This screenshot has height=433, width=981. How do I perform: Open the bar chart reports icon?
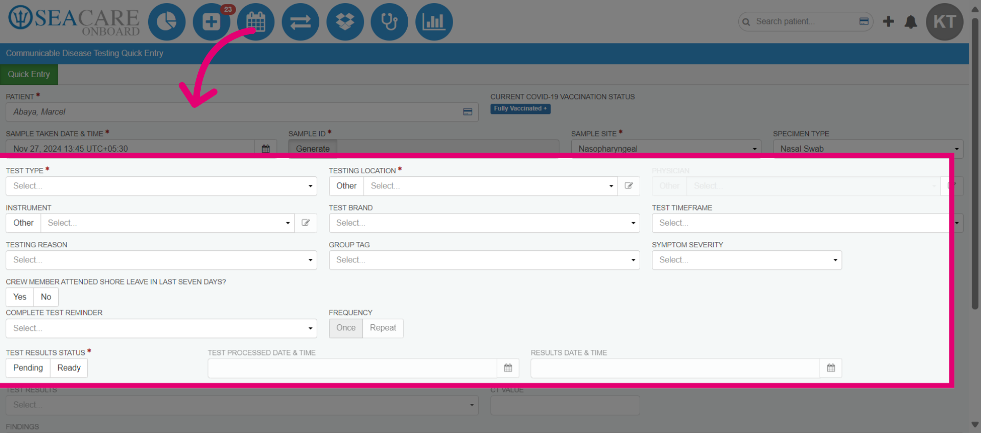(x=434, y=22)
